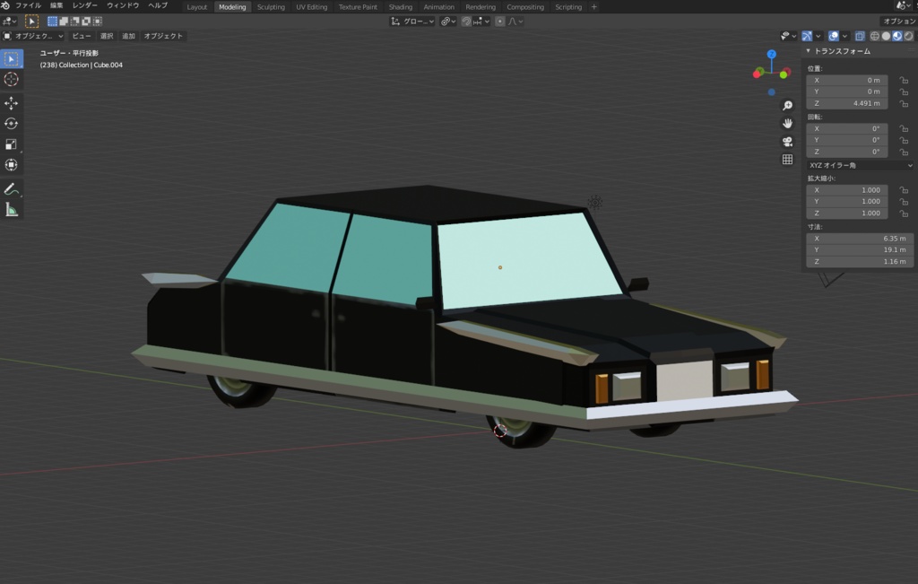This screenshot has height=584, width=918.
Task: Switch to rendered viewport shading mode
Action: [x=907, y=36]
